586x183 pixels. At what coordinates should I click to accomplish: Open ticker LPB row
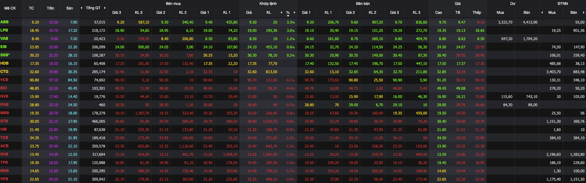pyautogui.click(x=4, y=30)
